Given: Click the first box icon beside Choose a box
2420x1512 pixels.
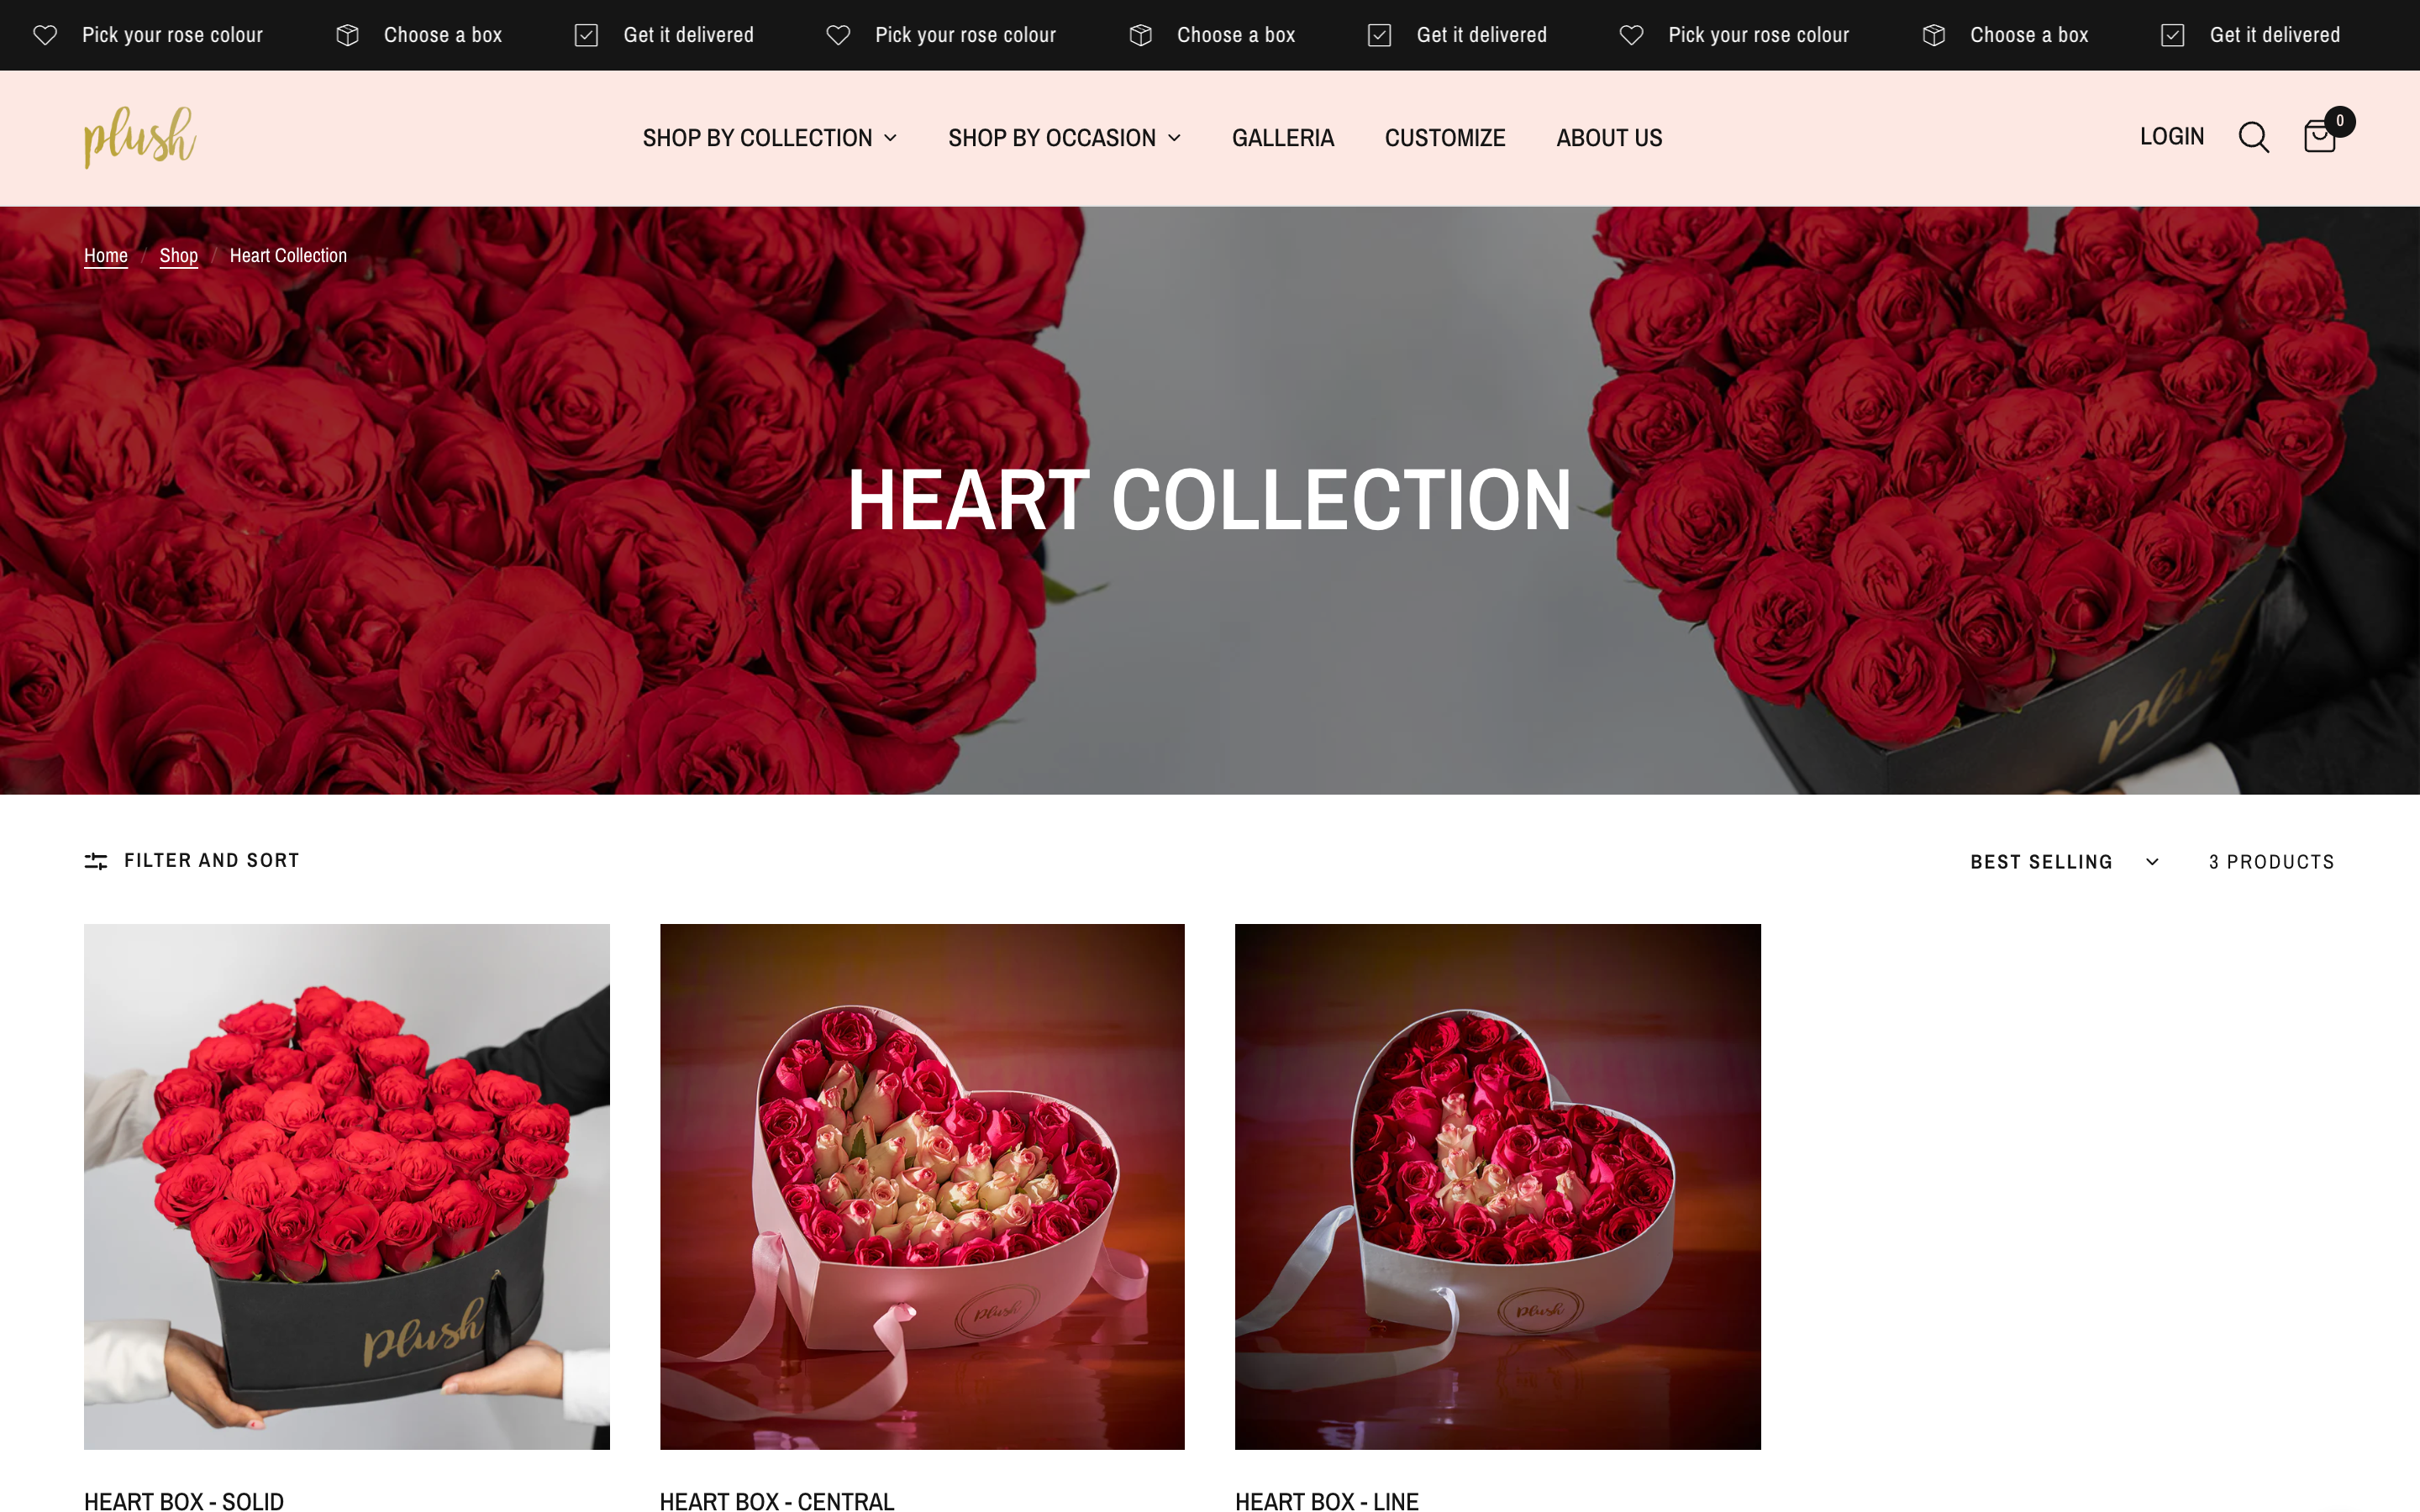Looking at the screenshot, I should click(x=347, y=35).
